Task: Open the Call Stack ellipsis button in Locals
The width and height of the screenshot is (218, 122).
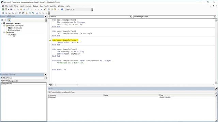Action: pyautogui.click(x=216, y=92)
